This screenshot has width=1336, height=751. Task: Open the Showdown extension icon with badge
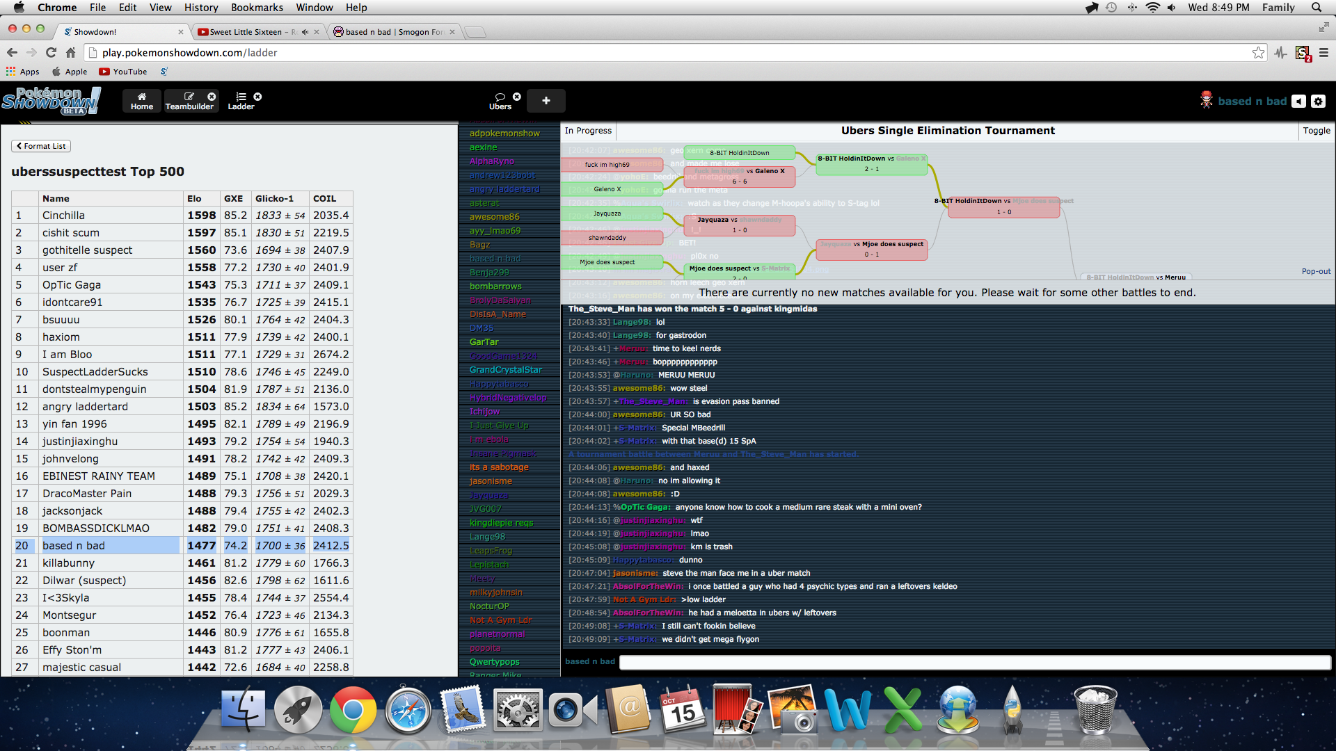[x=1303, y=54]
